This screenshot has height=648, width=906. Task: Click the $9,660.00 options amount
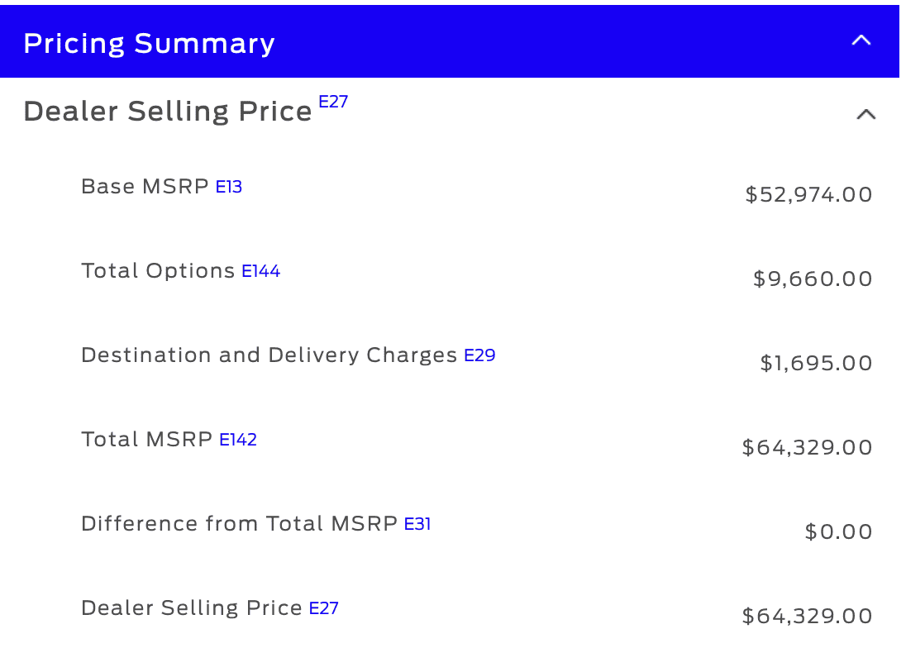tap(813, 279)
